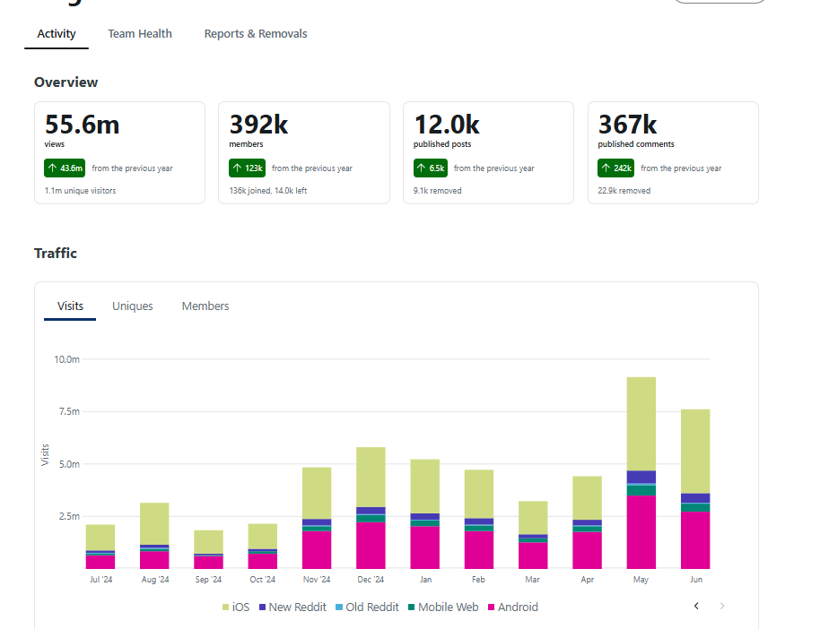Screen dimensions: 820x629
Task: Switch to the Team Health tab
Action: pos(140,34)
